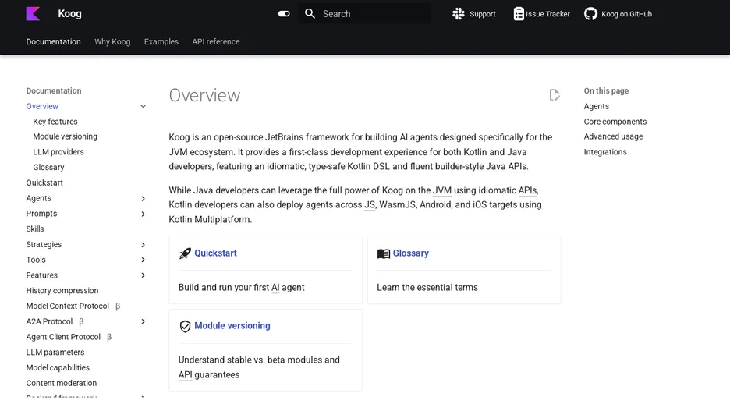This screenshot has width=730, height=411.
Task: Open Model capabilities in the sidebar
Action: [x=58, y=367]
